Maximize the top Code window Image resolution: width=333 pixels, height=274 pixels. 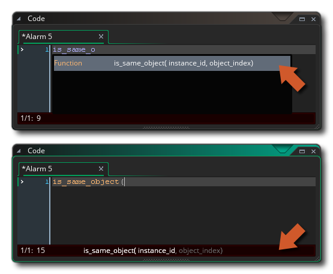point(302,19)
